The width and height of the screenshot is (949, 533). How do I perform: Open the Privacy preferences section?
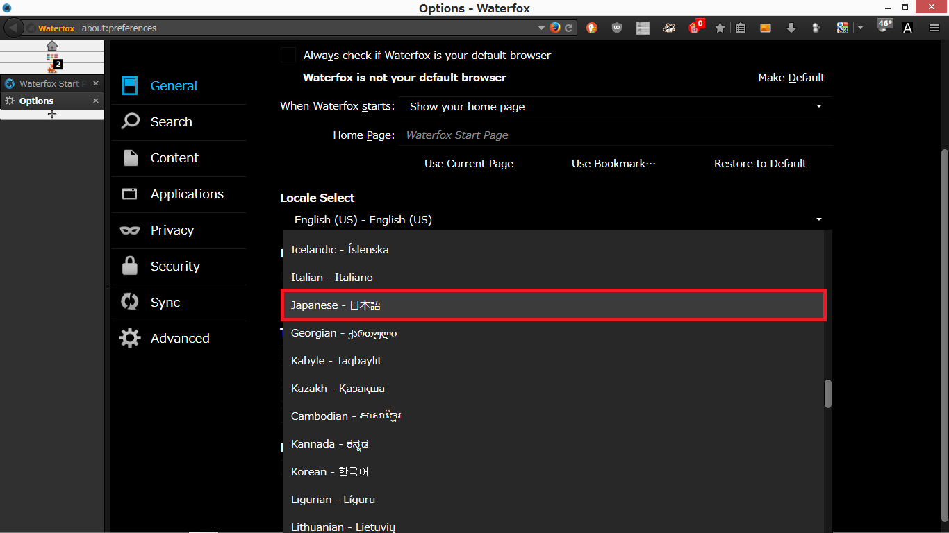pyautogui.click(x=172, y=230)
